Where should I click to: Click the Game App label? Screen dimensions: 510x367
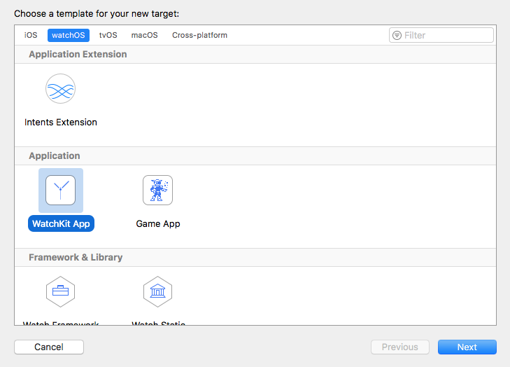click(158, 223)
